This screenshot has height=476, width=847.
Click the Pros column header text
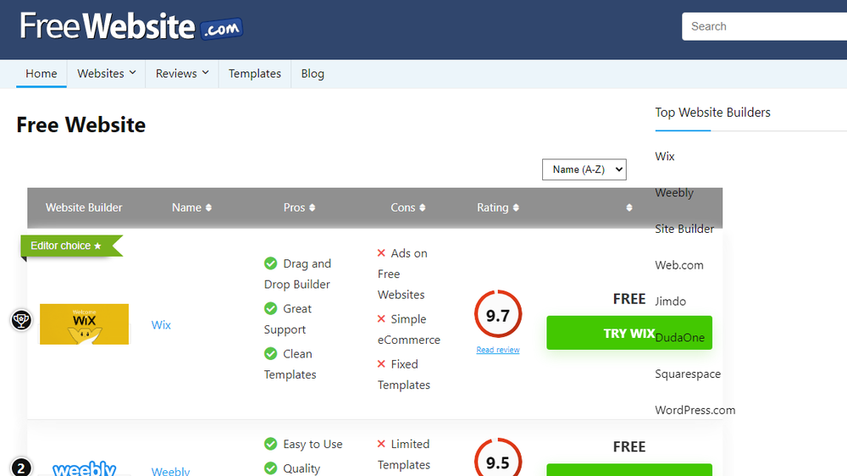(295, 208)
